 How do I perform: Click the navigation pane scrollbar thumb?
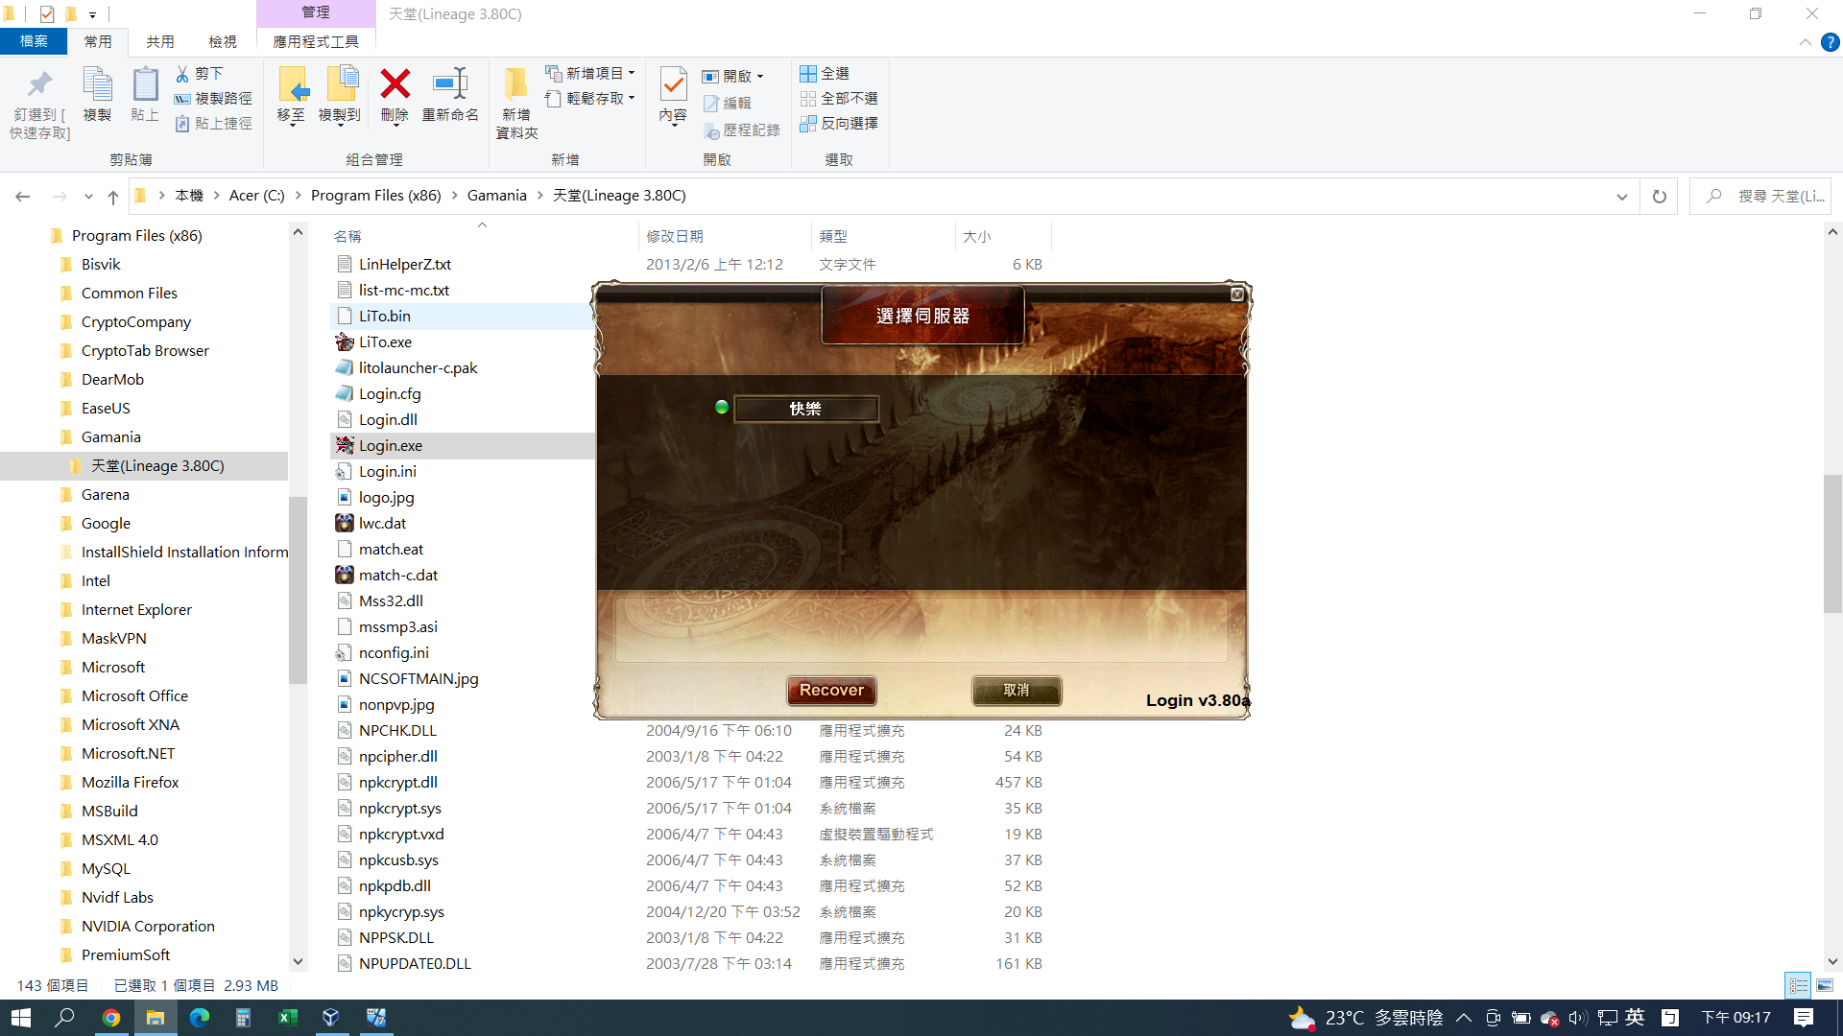click(x=298, y=589)
